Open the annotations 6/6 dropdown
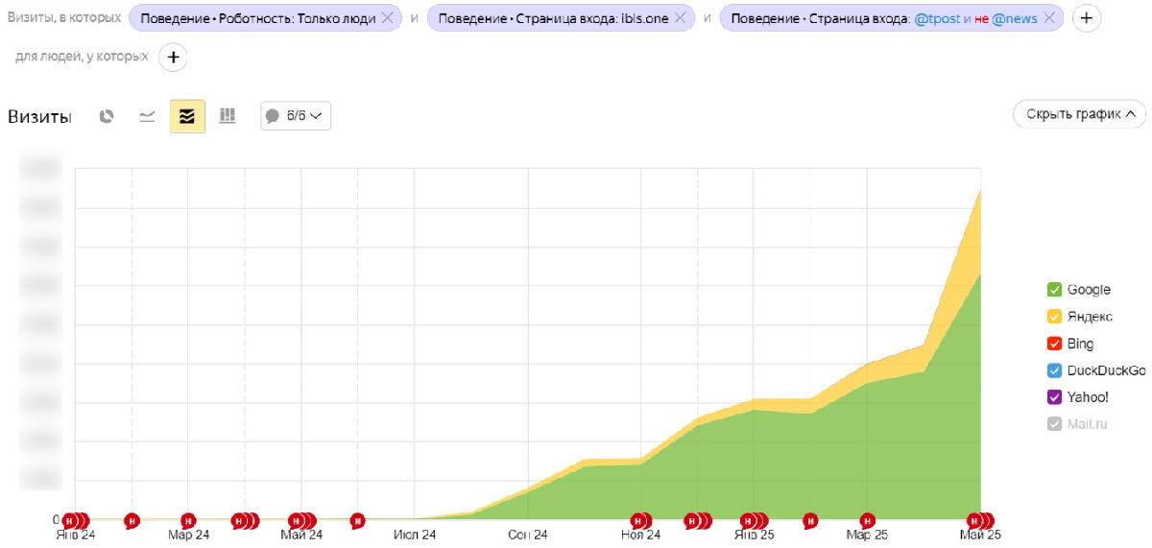 [x=296, y=116]
